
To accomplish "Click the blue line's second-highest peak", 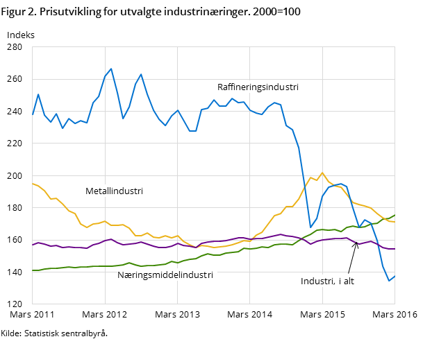I will pyautogui.click(x=141, y=74).
